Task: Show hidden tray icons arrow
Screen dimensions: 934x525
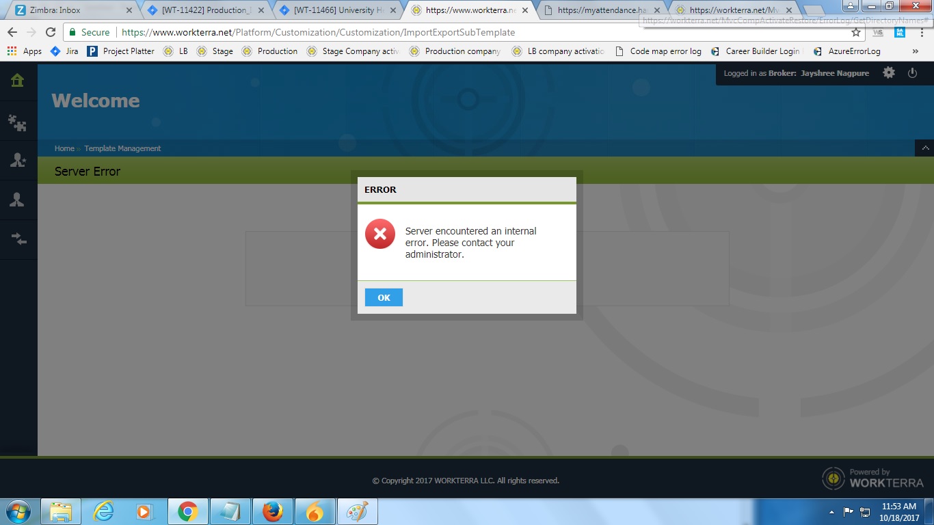Action: point(831,511)
